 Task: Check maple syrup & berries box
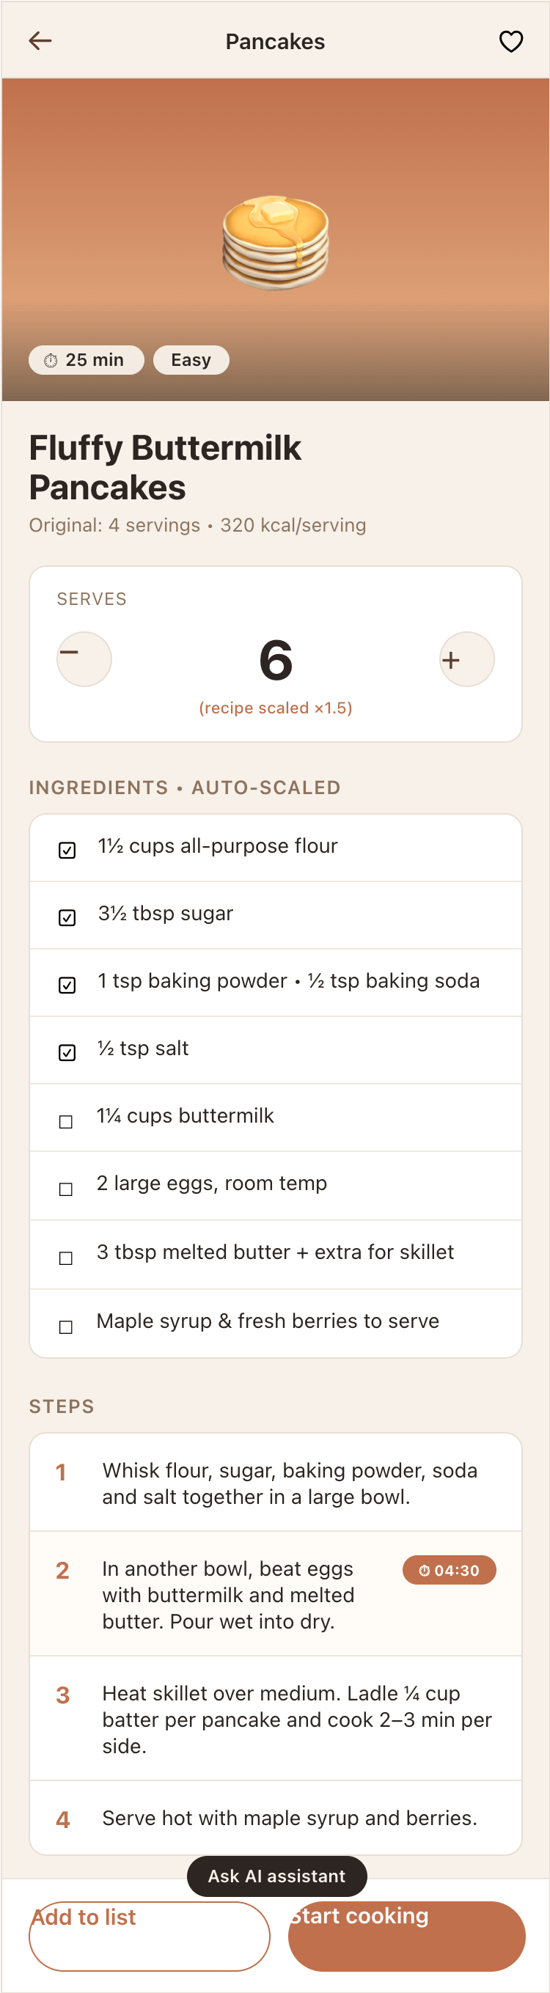pyautogui.click(x=66, y=1327)
